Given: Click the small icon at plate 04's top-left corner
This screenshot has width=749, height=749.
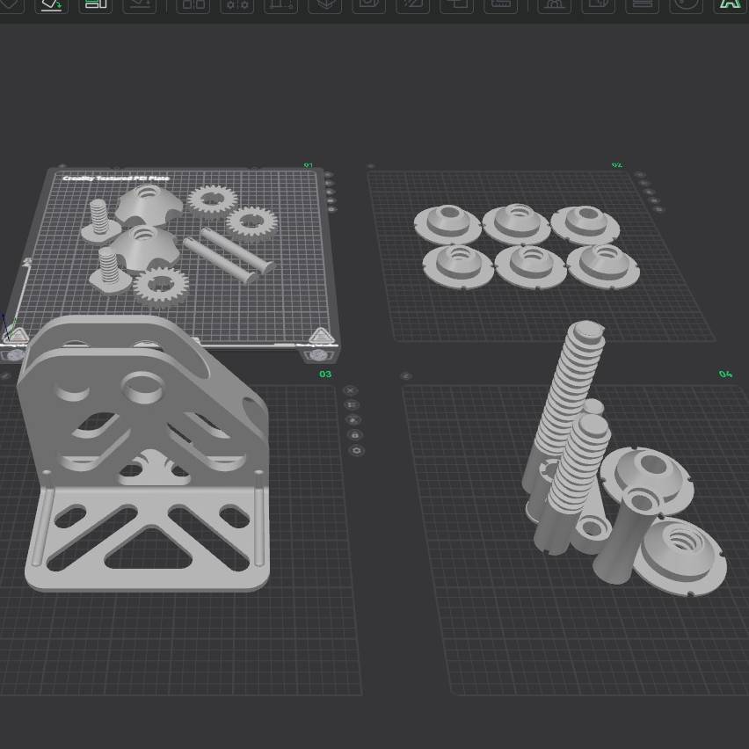Looking at the screenshot, I should pos(405,376).
